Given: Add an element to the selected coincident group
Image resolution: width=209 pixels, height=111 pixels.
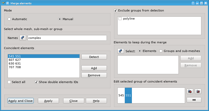Looking at the screenshot, I should tap(190, 91).
